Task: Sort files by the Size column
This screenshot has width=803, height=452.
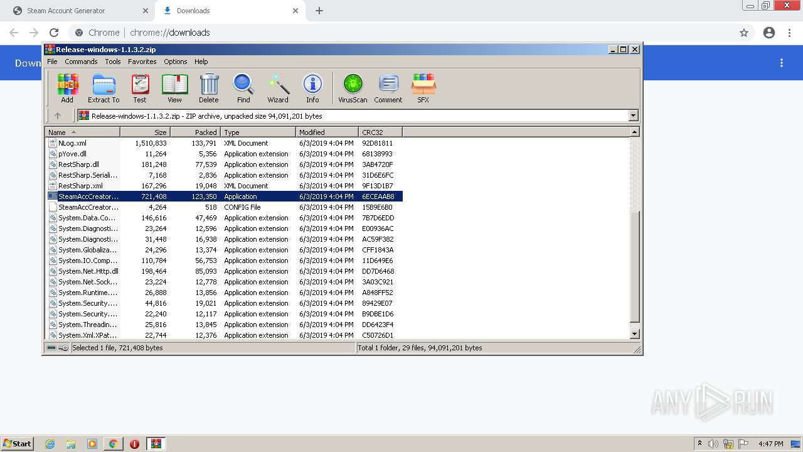Action: 146,132
